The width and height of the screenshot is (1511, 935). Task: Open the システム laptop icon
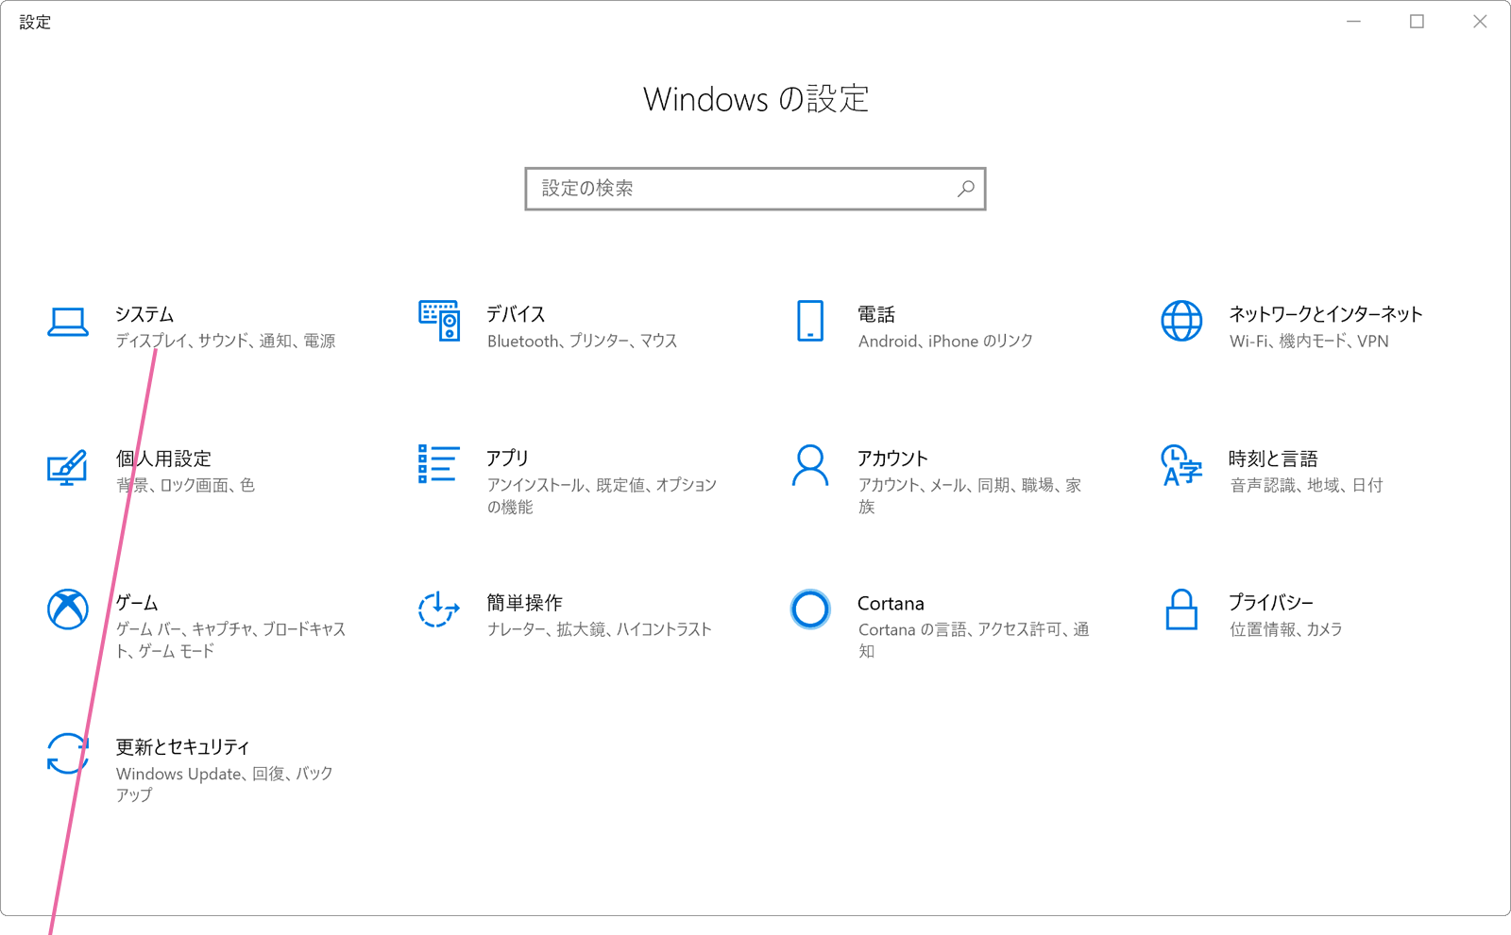pyautogui.click(x=68, y=323)
